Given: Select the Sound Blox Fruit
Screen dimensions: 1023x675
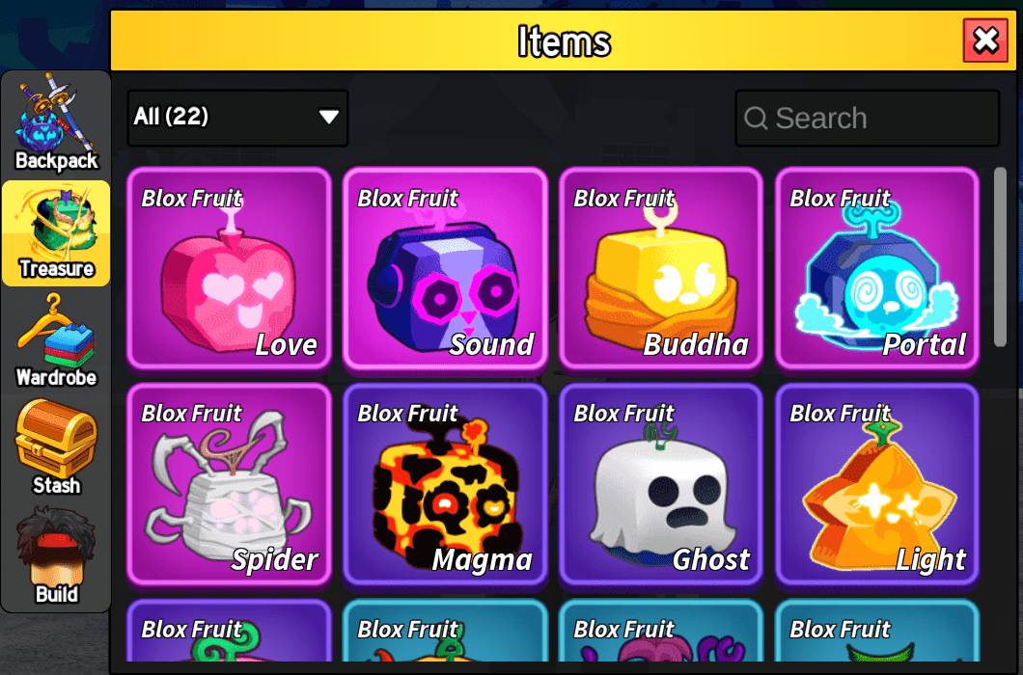Looking at the screenshot, I should 445,269.
